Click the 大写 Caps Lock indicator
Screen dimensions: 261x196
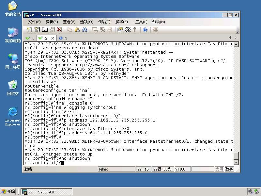point(219,169)
